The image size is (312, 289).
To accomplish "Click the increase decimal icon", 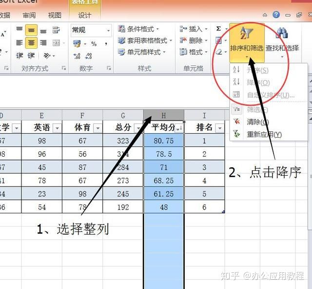I will (77, 56).
